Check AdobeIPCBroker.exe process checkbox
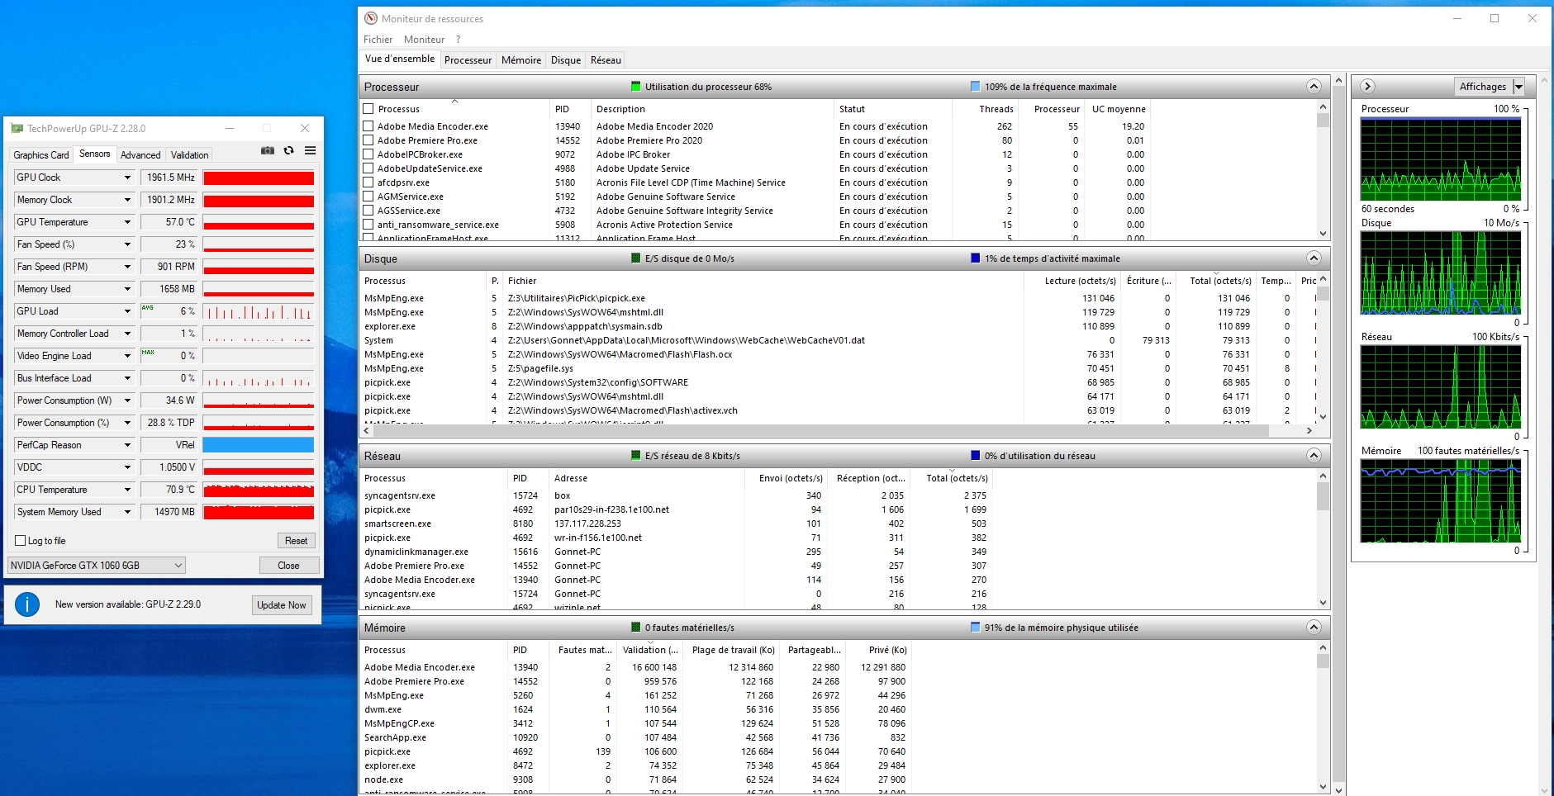This screenshot has height=796, width=1554. [368, 154]
